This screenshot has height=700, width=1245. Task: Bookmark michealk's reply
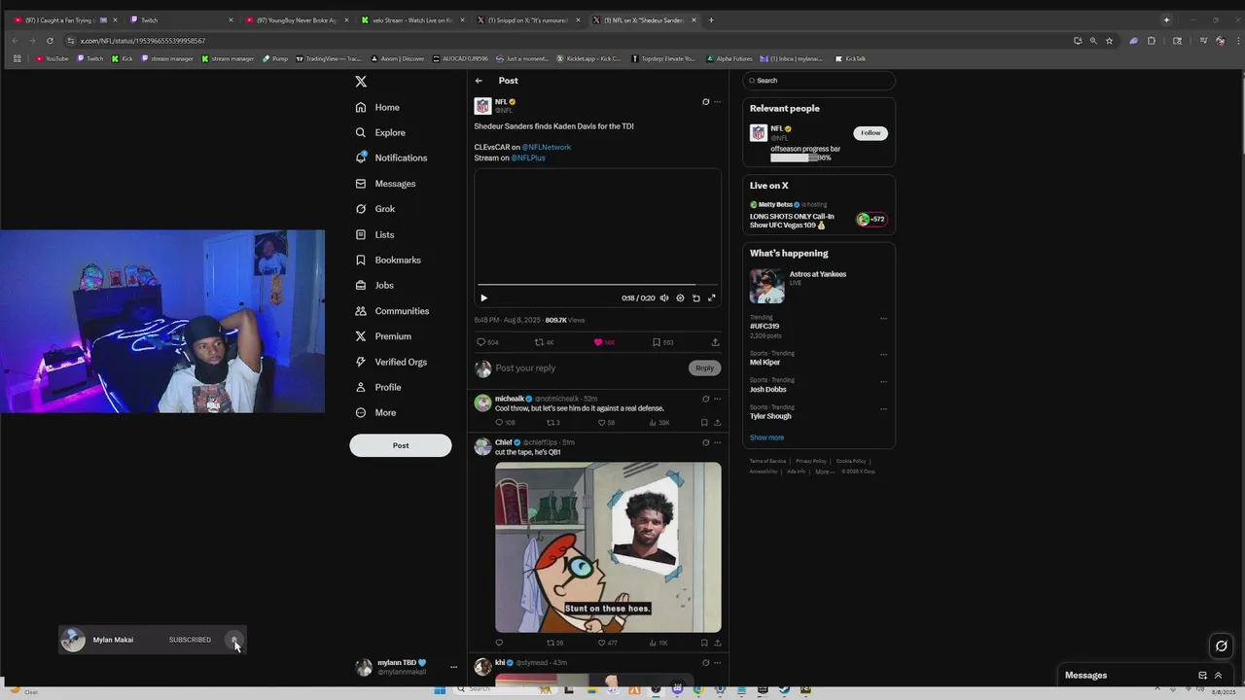tap(704, 423)
